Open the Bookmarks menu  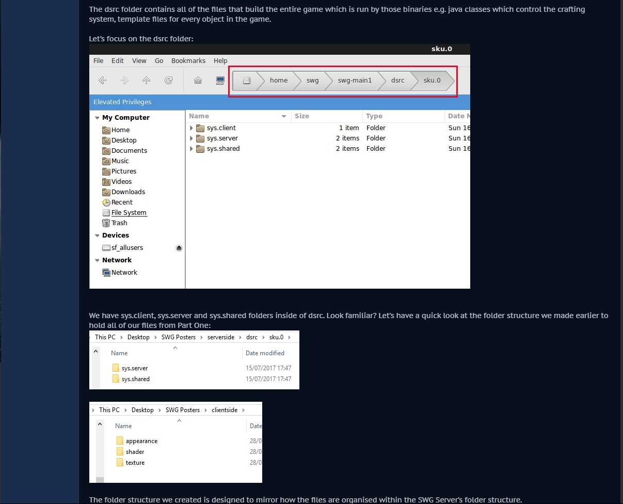188,61
